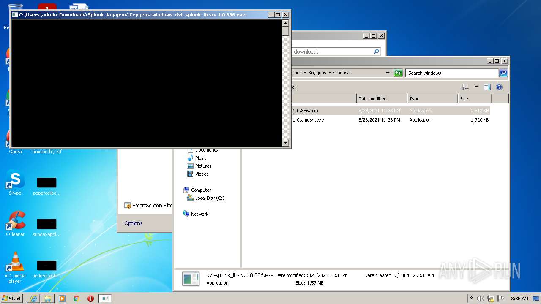
Task: Close the dvt-splunk_licsrv console window
Action: click(x=286, y=14)
